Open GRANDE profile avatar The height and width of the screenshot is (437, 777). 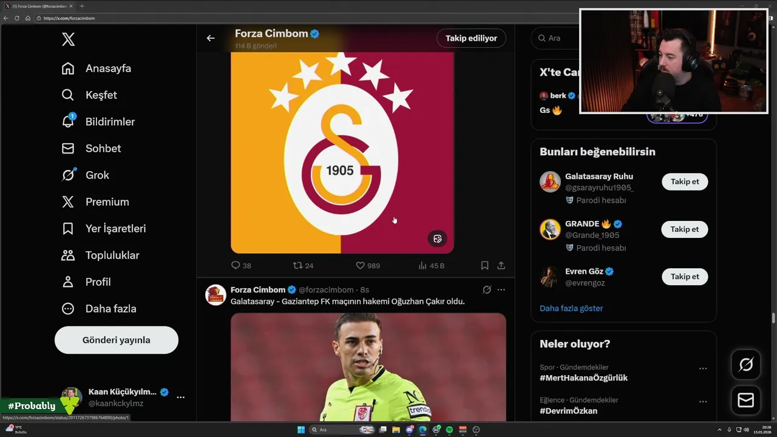[550, 229]
